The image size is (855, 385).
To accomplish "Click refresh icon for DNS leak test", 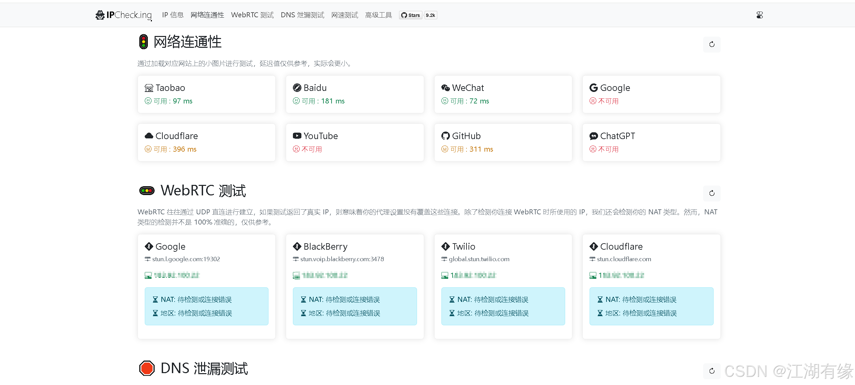I will pos(712,371).
